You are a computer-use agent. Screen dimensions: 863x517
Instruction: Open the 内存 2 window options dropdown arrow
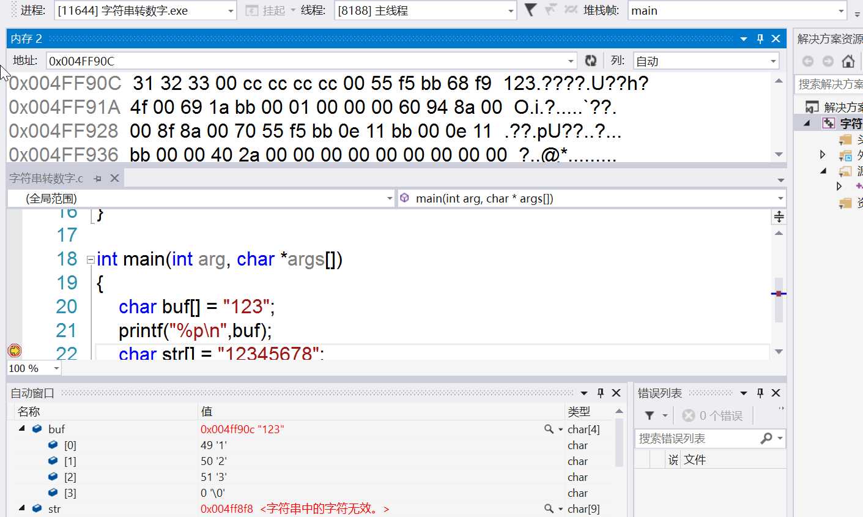744,39
